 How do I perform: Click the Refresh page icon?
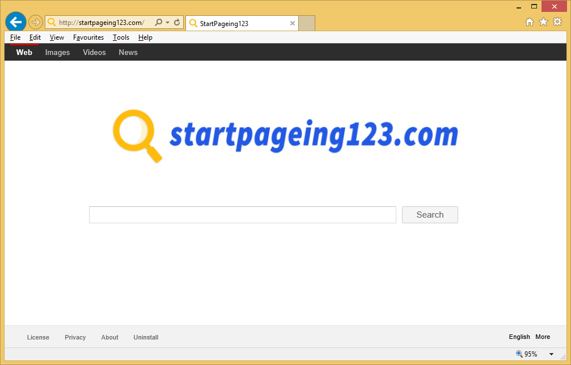coord(177,23)
